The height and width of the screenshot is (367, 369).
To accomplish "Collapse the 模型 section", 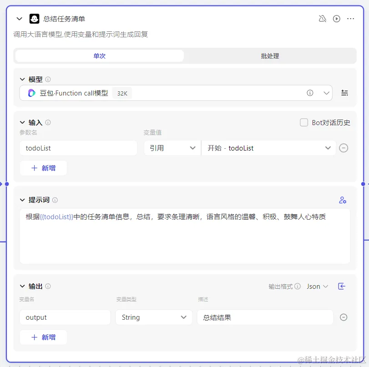I will [x=22, y=79].
